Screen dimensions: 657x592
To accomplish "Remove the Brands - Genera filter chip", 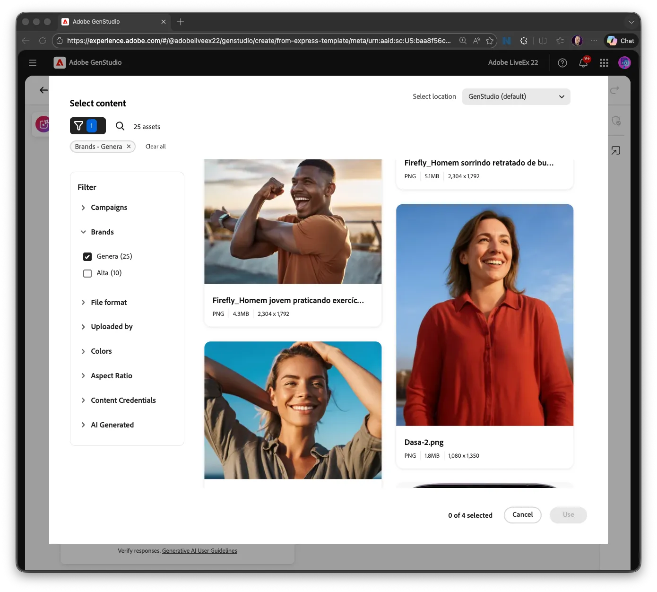I will click(129, 147).
